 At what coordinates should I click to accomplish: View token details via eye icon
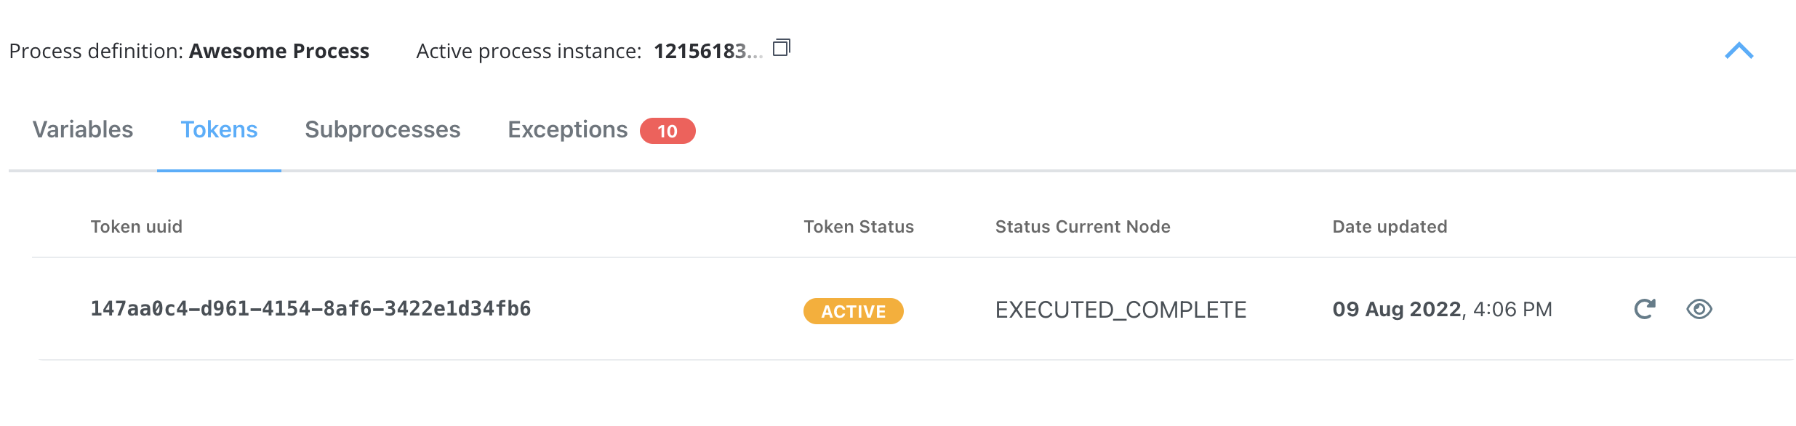[1699, 309]
